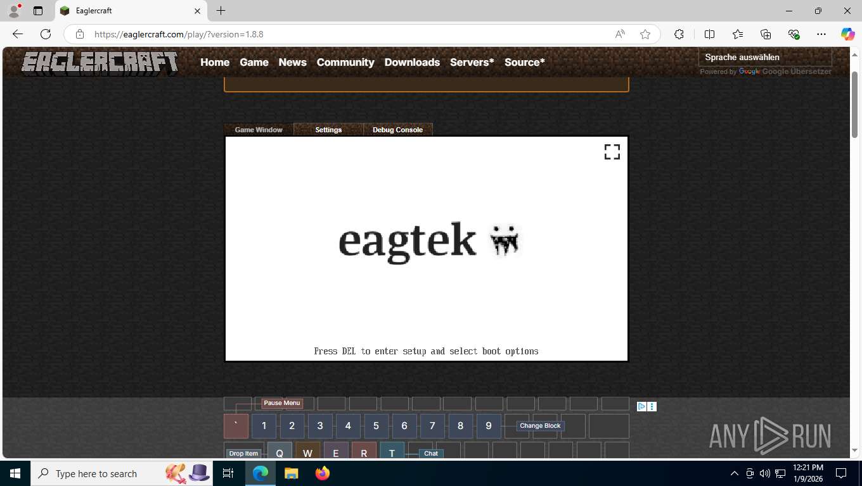Open the News menu item
Image resolution: width=862 pixels, height=486 pixels.
click(292, 62)
